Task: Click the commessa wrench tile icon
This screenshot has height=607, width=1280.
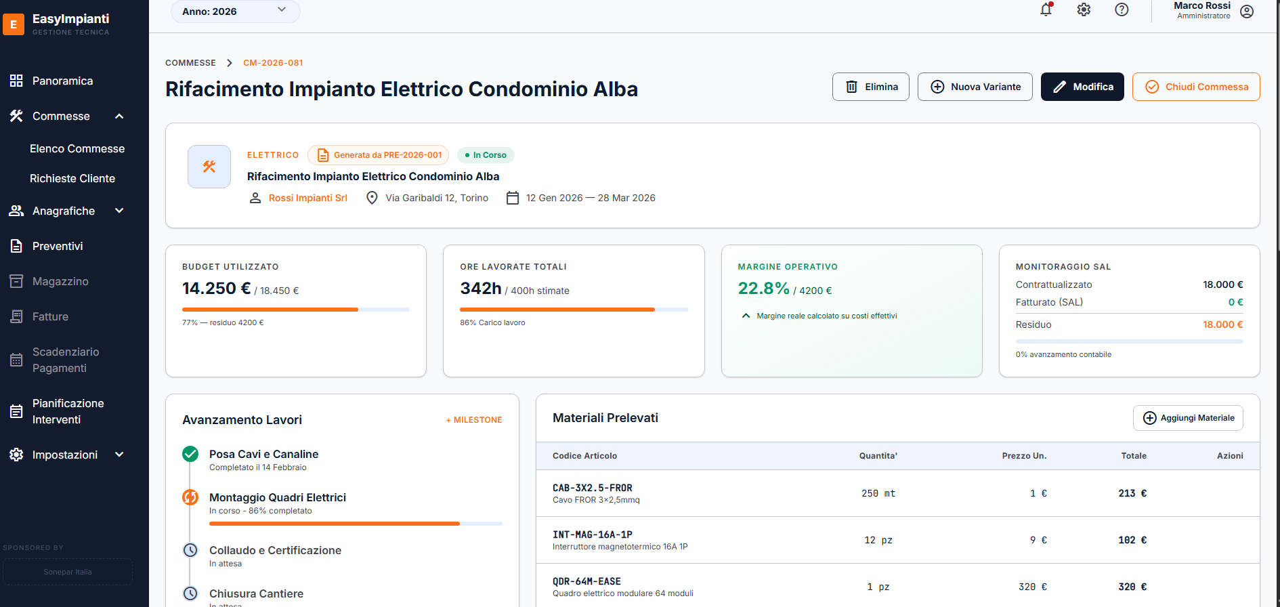Action: click(209, 167)
